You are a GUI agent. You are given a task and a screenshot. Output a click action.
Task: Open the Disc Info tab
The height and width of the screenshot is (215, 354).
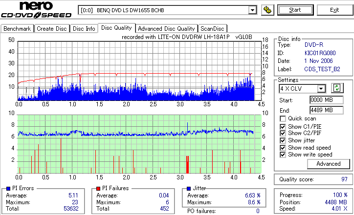click(x=84, y=29)
